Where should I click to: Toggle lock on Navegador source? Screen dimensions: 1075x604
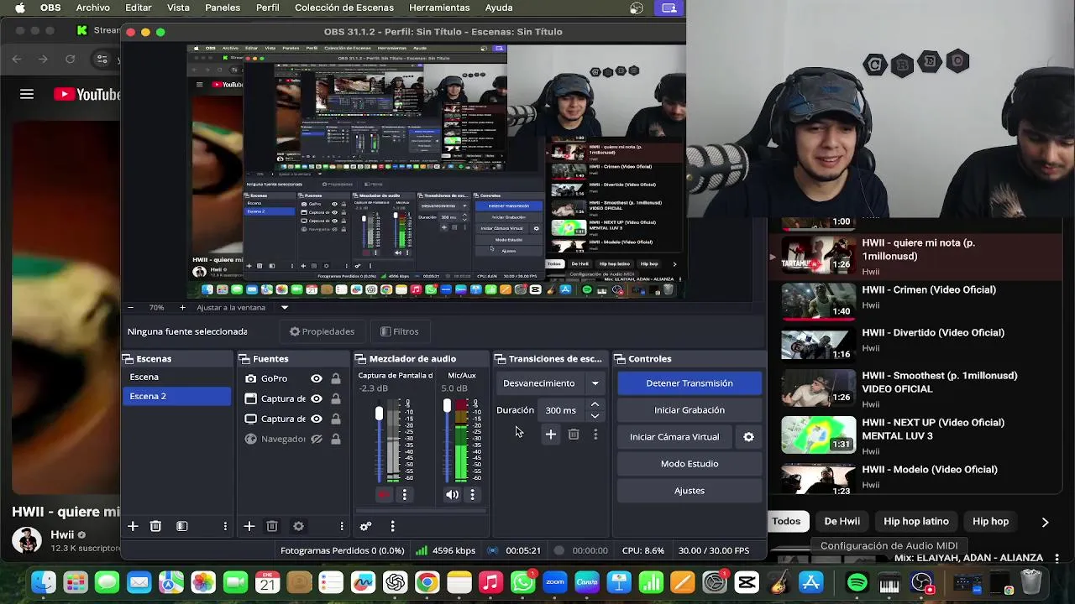(336, 439)
